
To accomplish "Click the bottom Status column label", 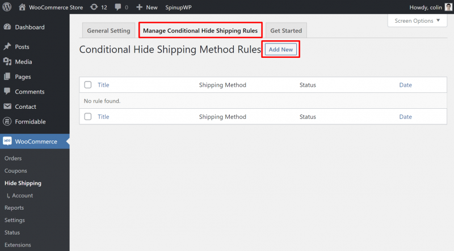I will coord(308,117).
